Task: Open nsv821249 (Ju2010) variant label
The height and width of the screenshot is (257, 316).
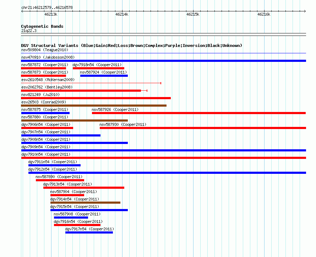Action: (x=40, y=95)
